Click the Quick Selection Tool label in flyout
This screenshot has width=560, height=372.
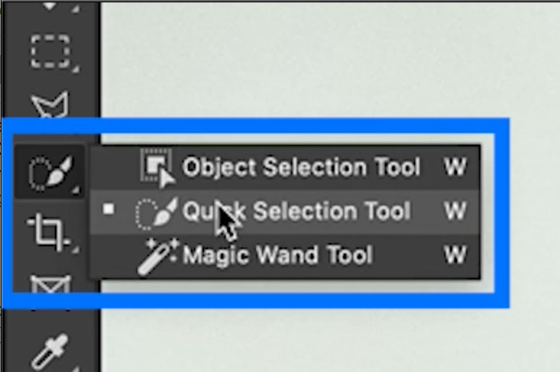297,211
